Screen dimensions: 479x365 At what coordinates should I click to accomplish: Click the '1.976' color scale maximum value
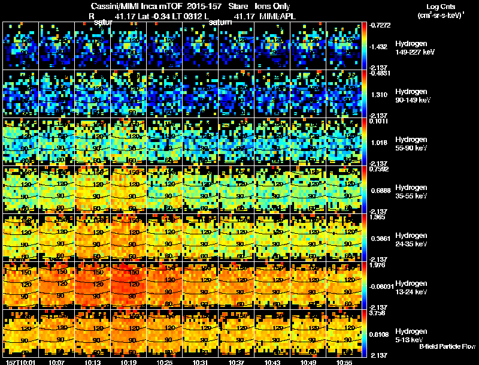click(x=377, y=265)
